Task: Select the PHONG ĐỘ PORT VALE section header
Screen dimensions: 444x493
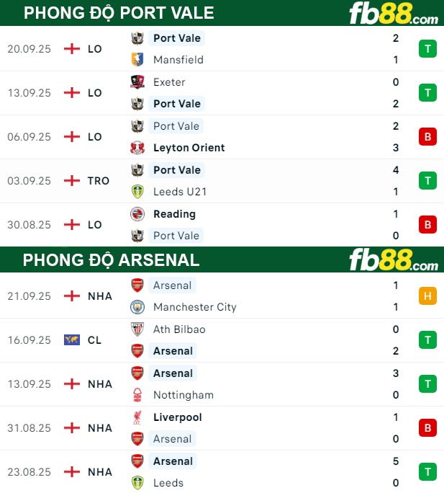Action: pos(119,13)
